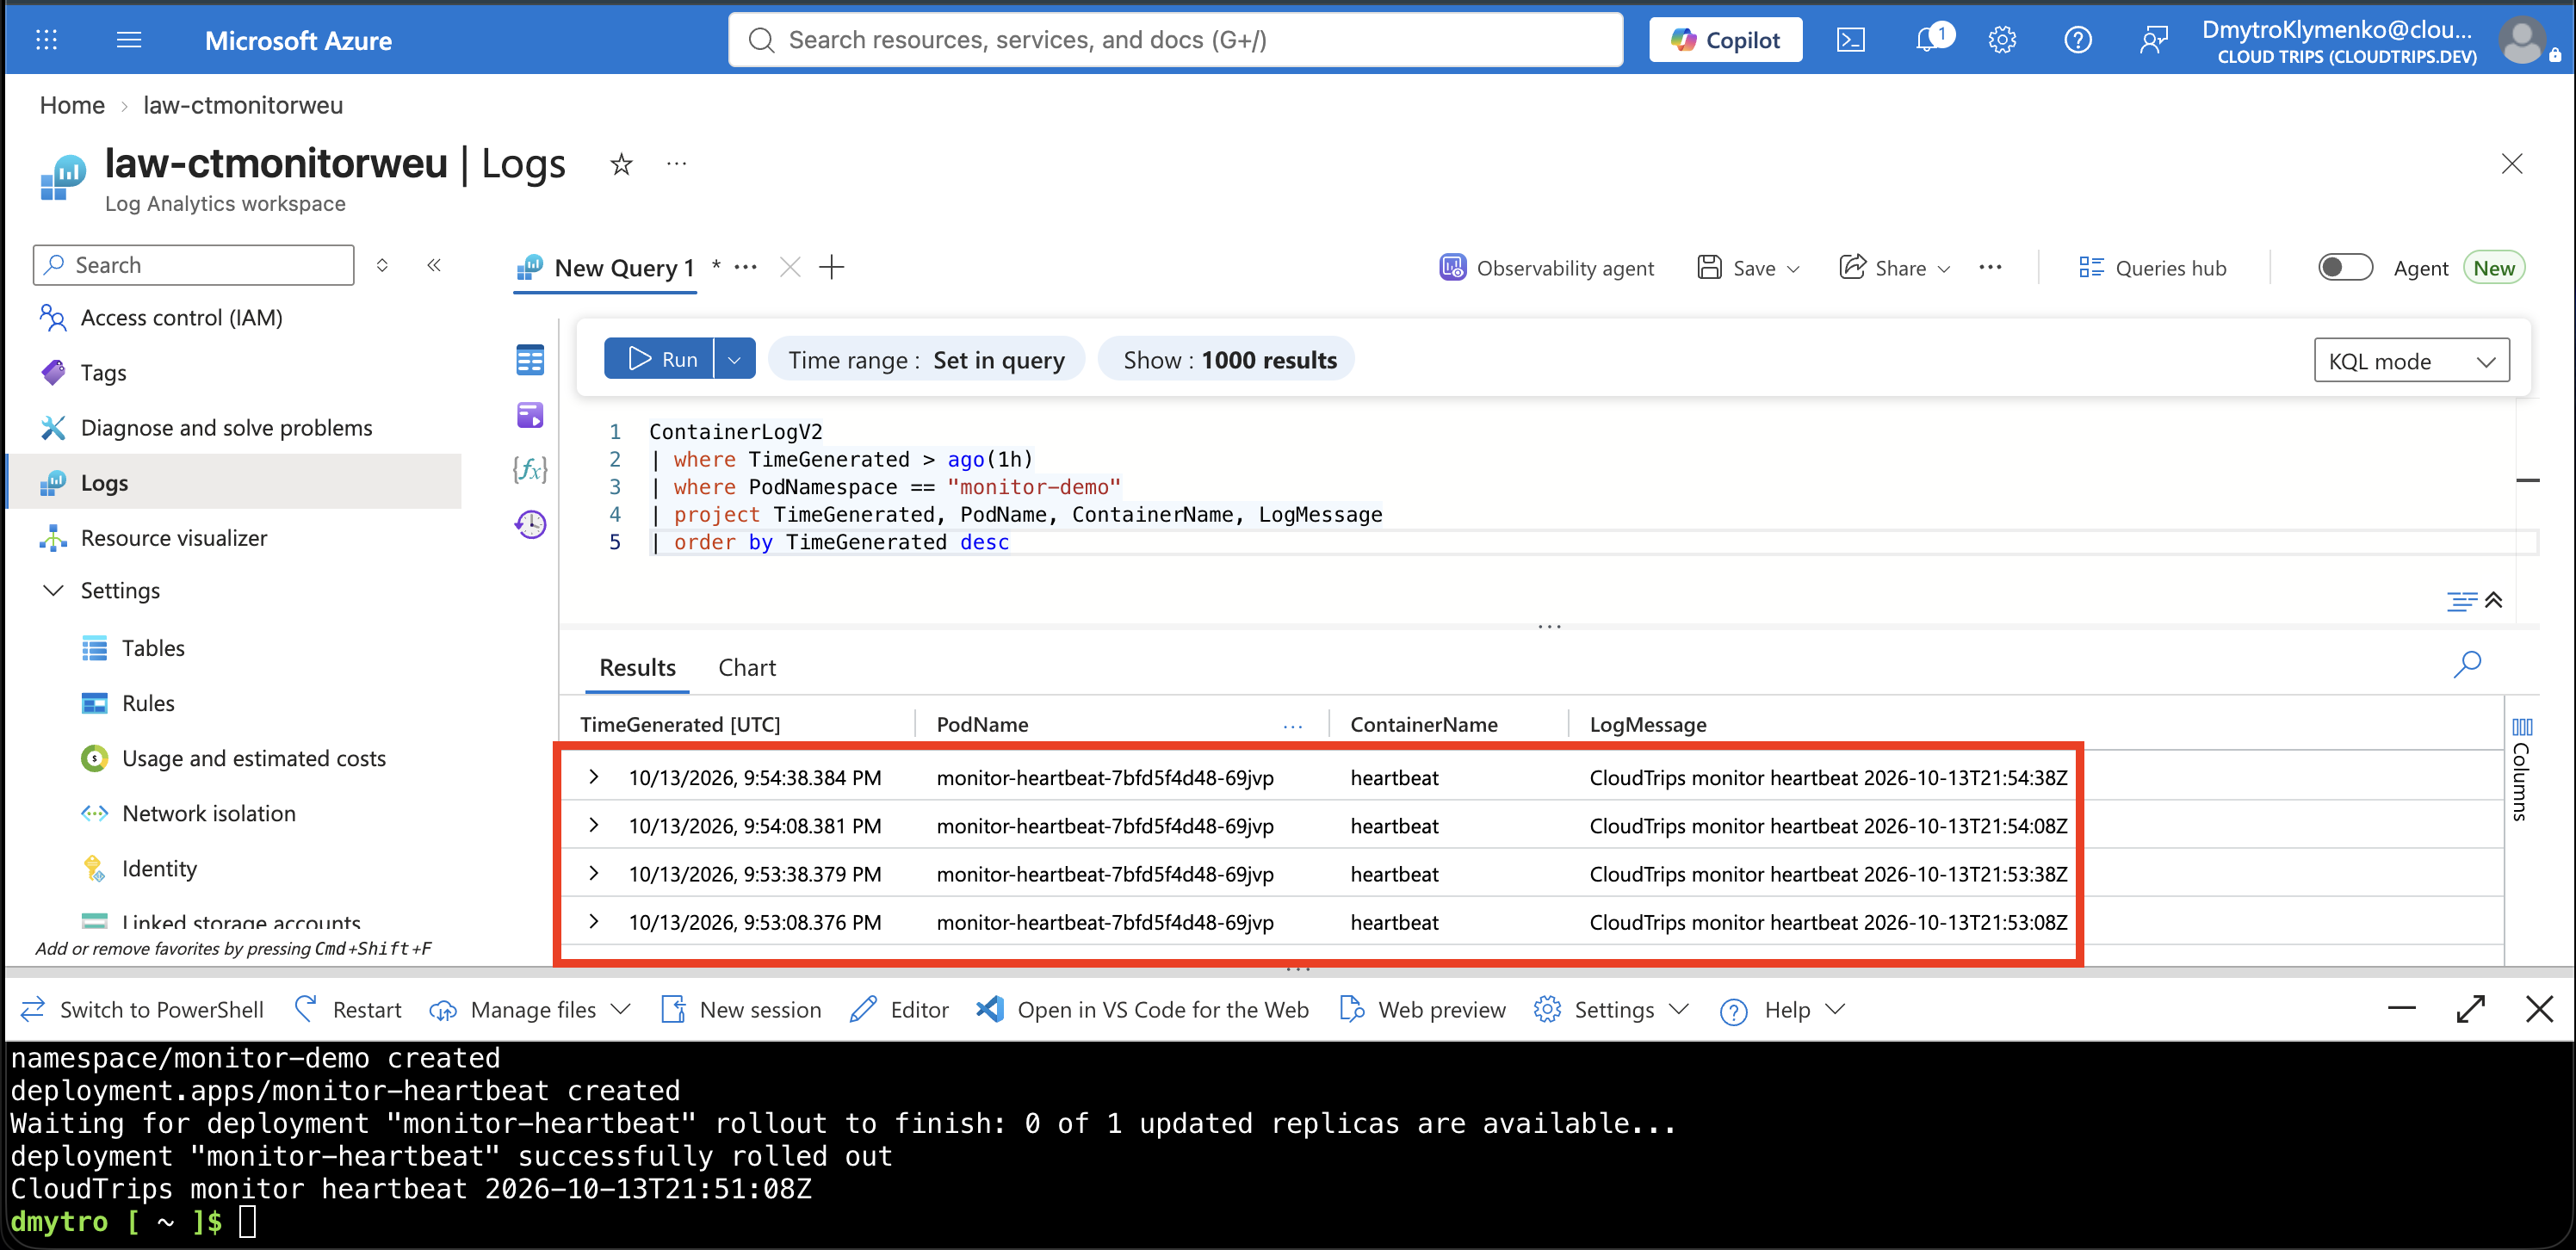Open the Observability agent
Image resolution: width=2576 pixels, height=1250 pixels.
pos(1546,267)
